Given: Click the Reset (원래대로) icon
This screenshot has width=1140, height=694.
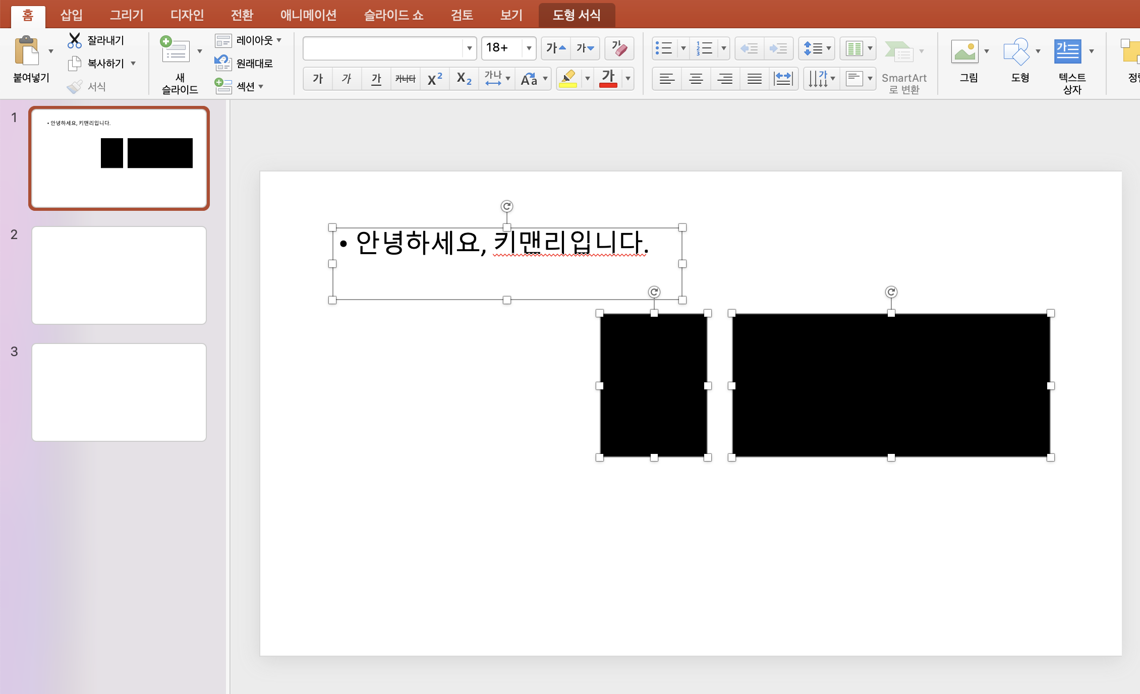Looking at the screenshot, I should 222,63.
